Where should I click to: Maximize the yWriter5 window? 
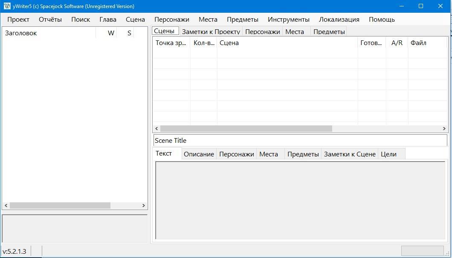[x=421, y=6]
